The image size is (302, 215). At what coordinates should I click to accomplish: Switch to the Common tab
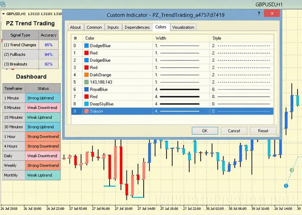click(x=94, y=27)
